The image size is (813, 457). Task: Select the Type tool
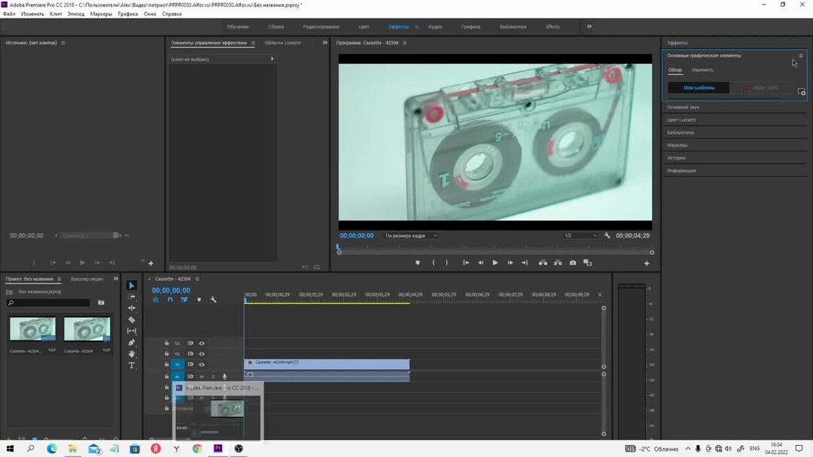[132, 366]
